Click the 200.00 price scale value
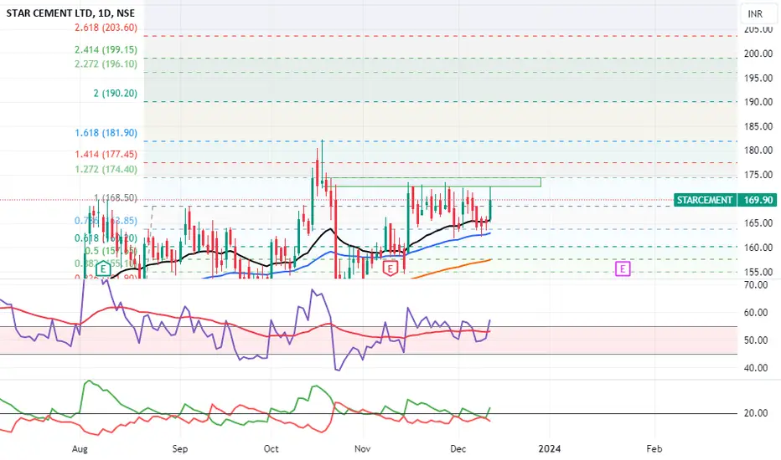781x460 pixels. [x=758, y=54]
